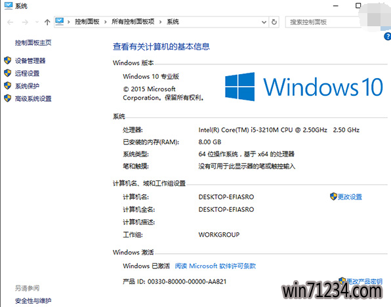Go up one level with up arrow
The height and width of the screenshot is (307, 391).
point(47,22)
